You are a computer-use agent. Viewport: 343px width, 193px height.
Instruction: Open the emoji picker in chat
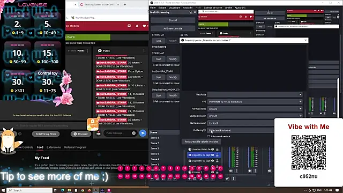click(133, 133)
